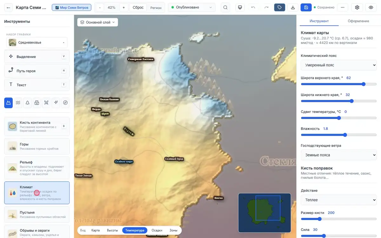Screen dimensions: 381x238
Task: Select the tree vegetation category icon
Action: point(28,102)
